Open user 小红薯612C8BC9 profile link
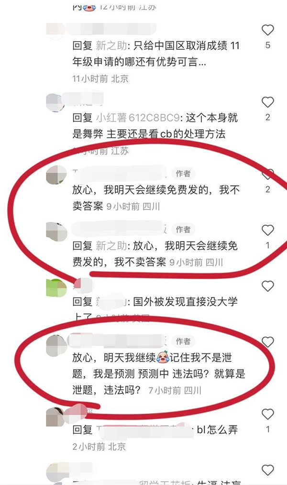 coord(138,118)
